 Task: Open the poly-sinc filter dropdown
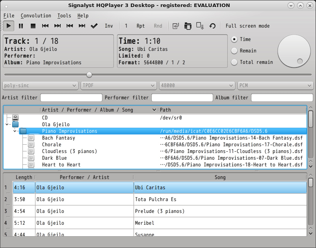pos(40,86)
